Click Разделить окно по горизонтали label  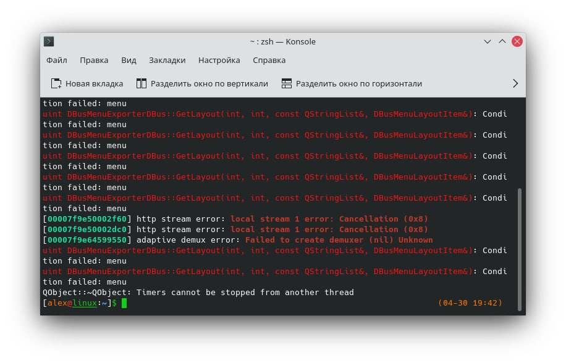tap(359, 83)
